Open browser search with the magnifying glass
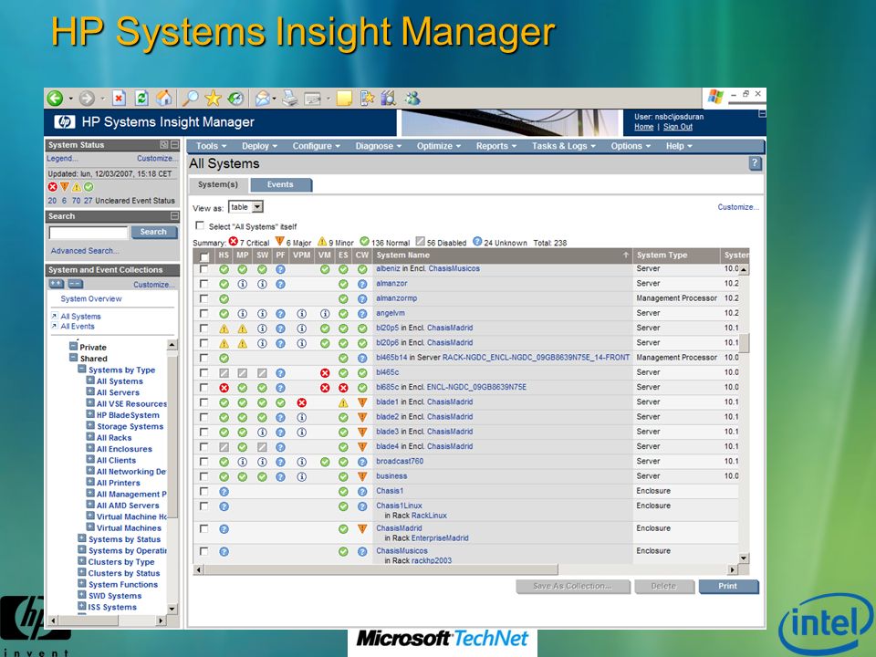This screenshot has height=657, width=876. click(191, 99)
